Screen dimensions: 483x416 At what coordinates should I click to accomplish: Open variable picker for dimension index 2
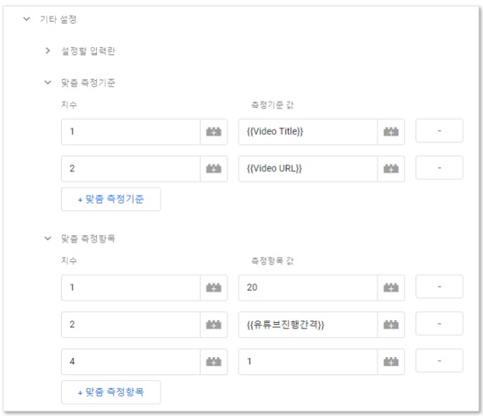coord(214,169)
